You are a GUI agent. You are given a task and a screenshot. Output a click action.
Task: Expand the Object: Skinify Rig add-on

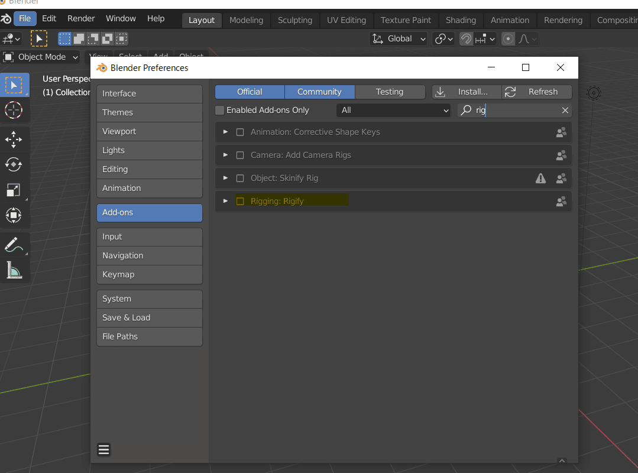pyautogui.click(x=225, y=178)
